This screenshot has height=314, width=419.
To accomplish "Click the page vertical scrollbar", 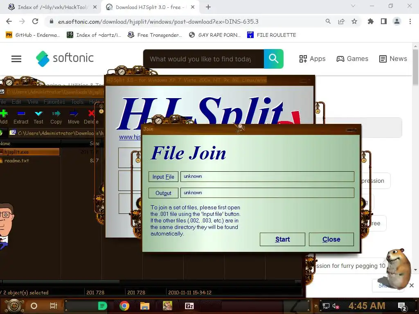I will point(416,68).
